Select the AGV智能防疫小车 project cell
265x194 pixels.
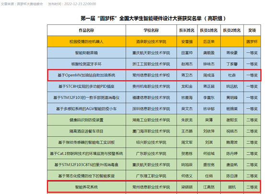click(x=86, y=109)
